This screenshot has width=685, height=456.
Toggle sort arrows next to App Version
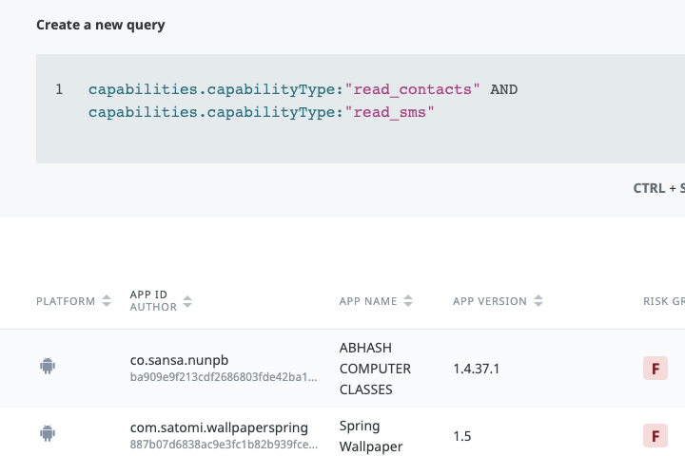click(x=538, y=301)
